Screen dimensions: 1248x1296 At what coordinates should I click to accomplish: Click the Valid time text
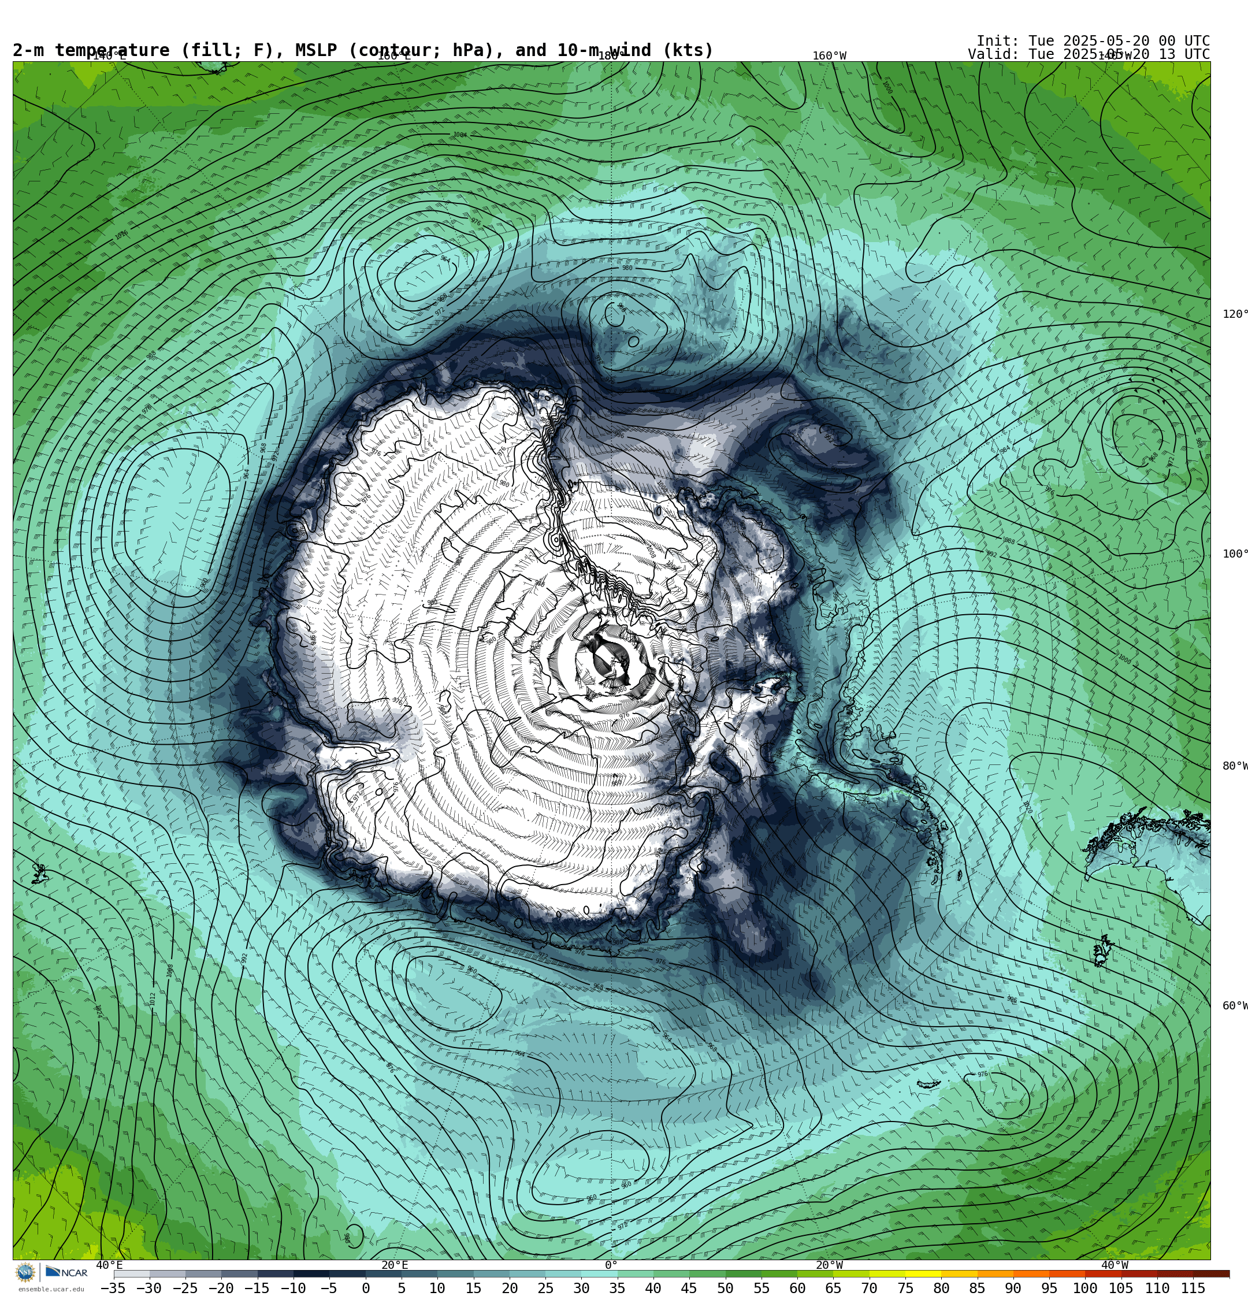click(1089, 54)
